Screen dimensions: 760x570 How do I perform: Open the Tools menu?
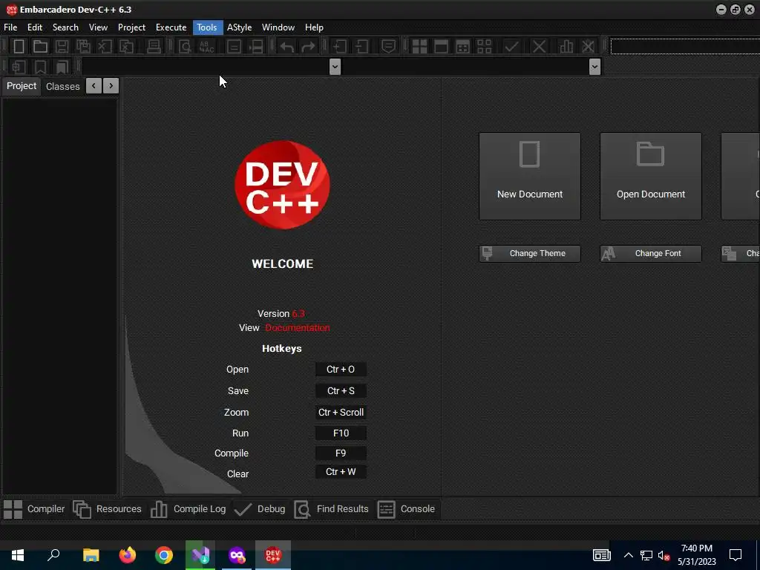pos(207,27)
